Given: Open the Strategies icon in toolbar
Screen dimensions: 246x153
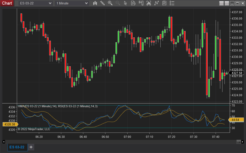Looking at the screenshot, I should (157, 3).
